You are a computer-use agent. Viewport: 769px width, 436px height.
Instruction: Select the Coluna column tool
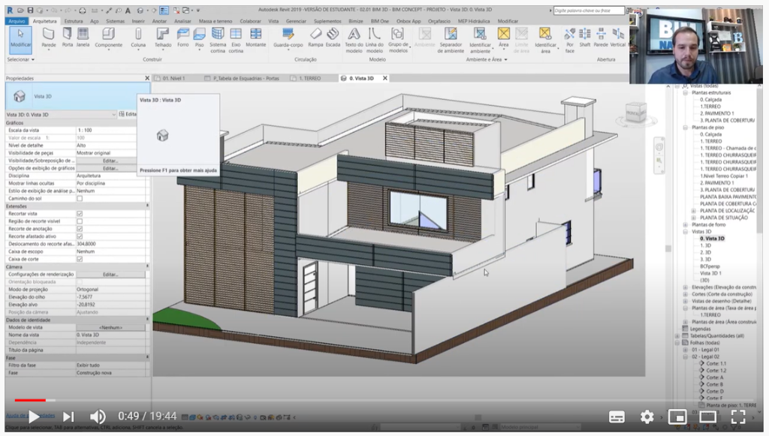pos(138,38)
